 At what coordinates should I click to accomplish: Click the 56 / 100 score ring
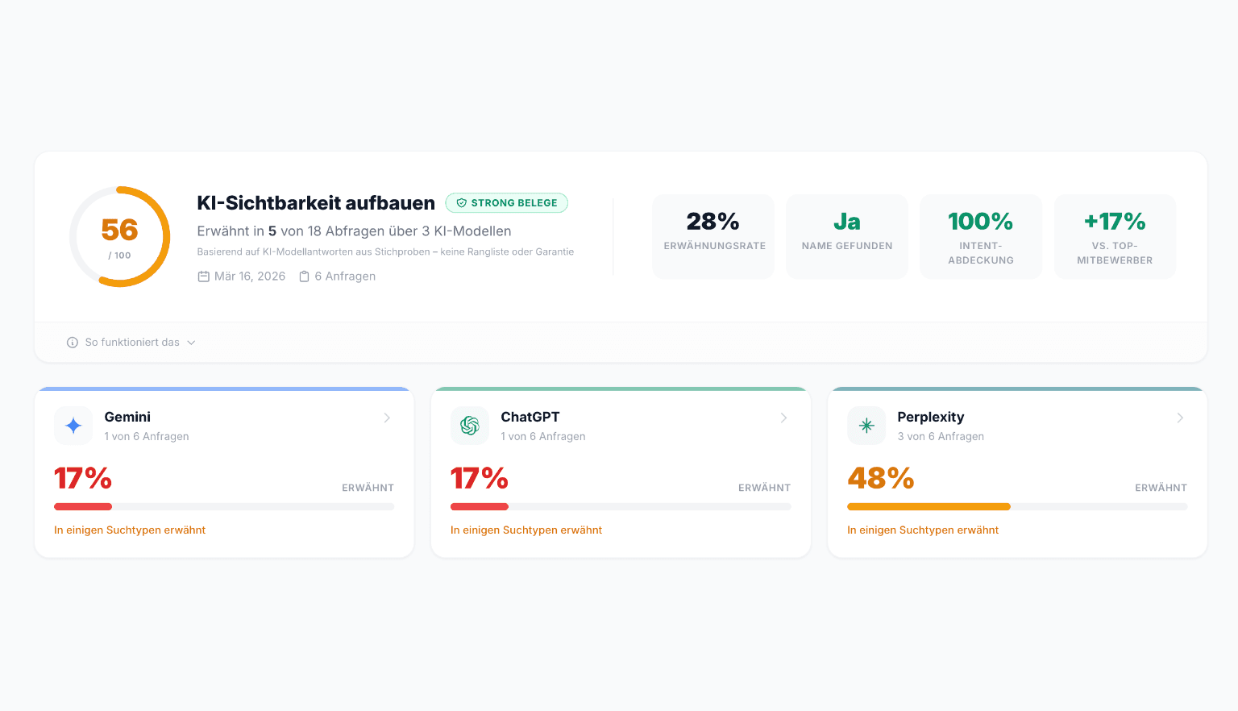click(x=120, y=237)
